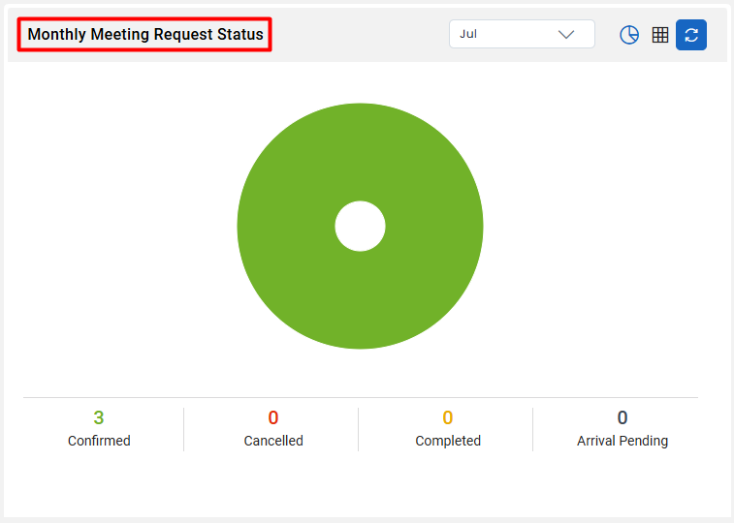
Task: Click the Jul text in month selector
Action: click(x=468, y=34)
